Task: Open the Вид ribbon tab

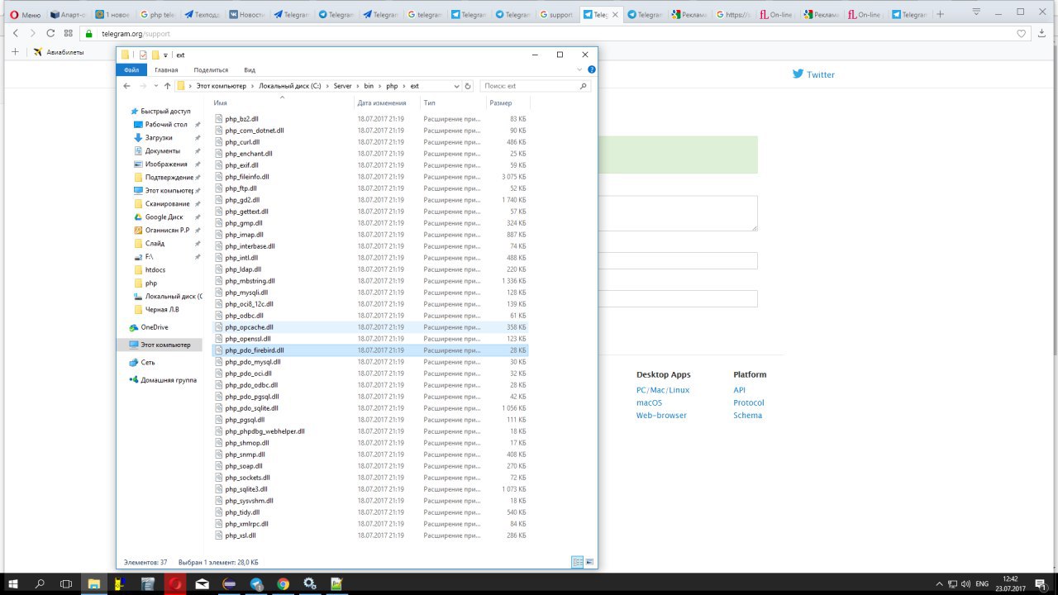Action: [250, 70]
